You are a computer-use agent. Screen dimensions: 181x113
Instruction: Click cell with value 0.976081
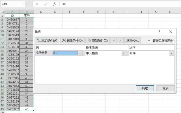tap(12, 51)
